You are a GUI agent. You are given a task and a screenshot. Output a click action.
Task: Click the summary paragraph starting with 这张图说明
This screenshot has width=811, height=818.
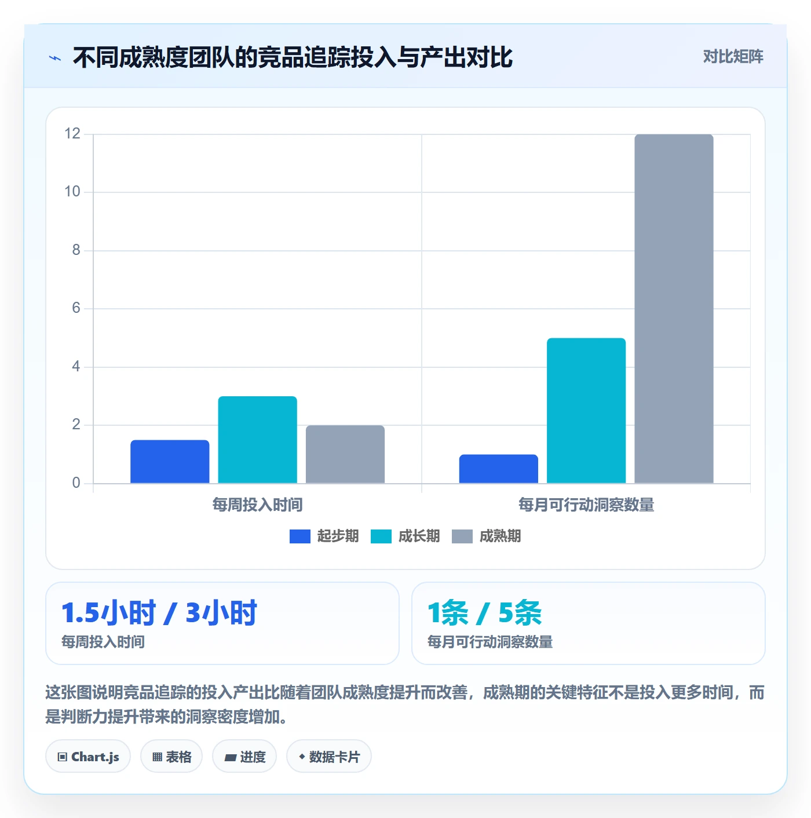pos(405,704)
